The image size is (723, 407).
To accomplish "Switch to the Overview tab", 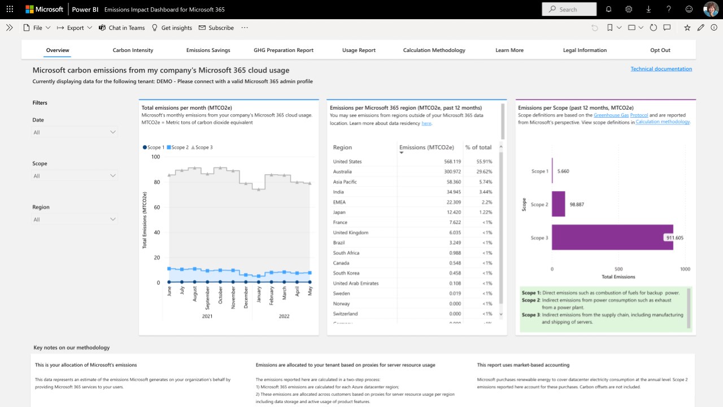I will pos(58,50).
